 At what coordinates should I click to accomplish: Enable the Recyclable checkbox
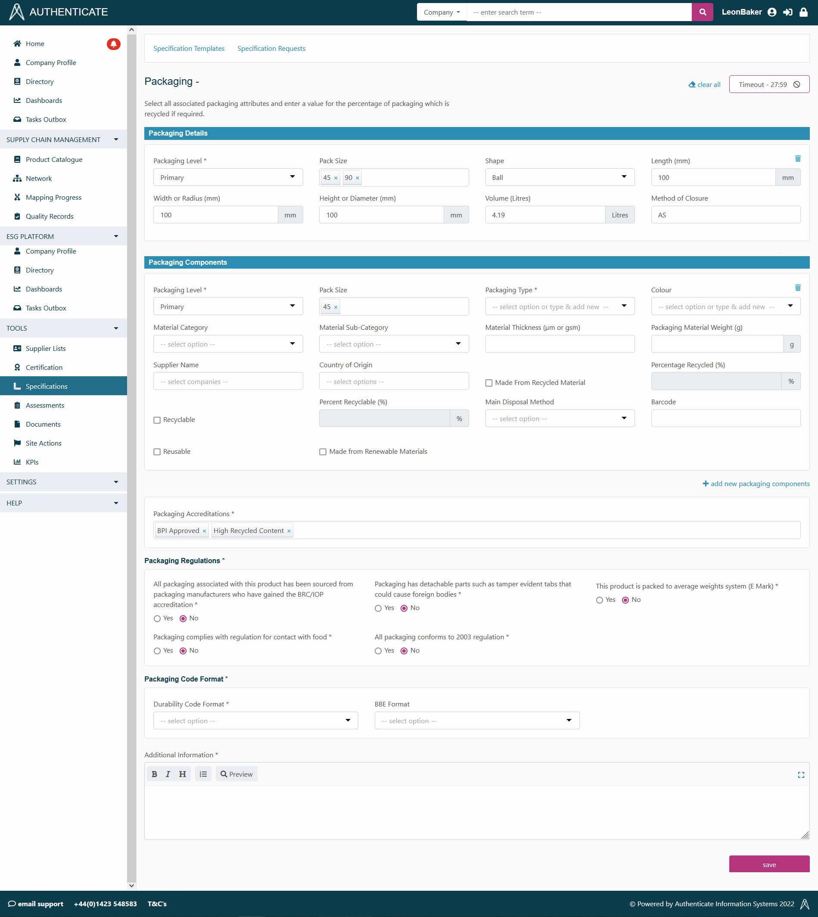click(157, 420)
